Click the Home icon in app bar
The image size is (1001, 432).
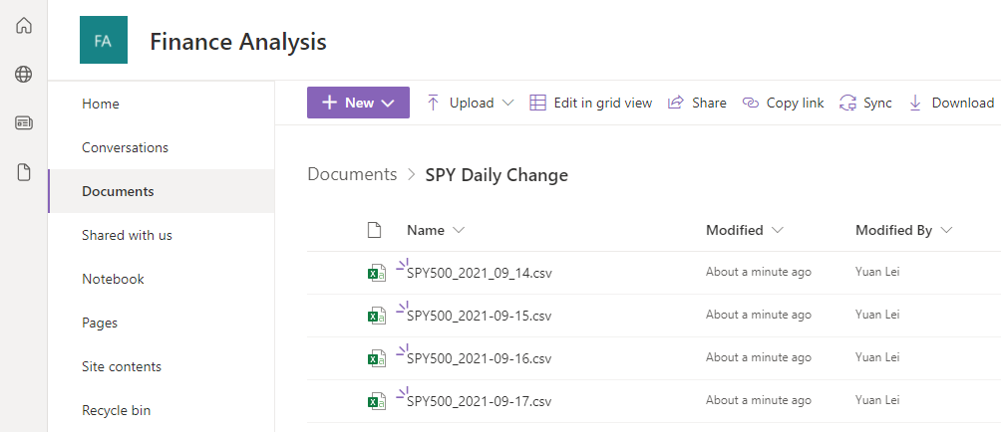pyautogui.click(x=24, y=25)
